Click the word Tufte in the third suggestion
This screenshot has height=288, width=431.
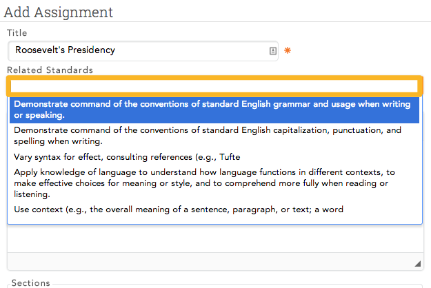pos(230,157)
